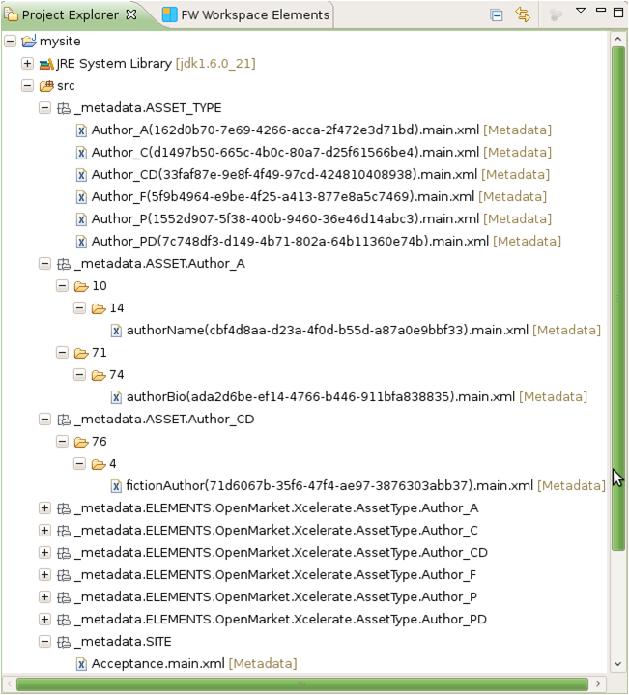Click horizontal scrollbar right arrow
The height and width of the screenshot is (695, 629).
(x=598, y=684)
